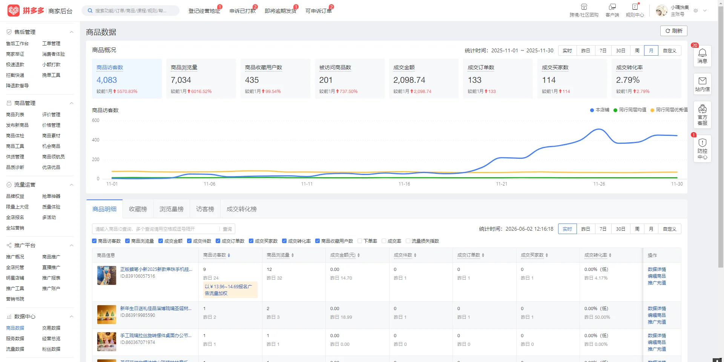Collapse the 售后管理 section

pyautogui.click(x=72, y=32)
